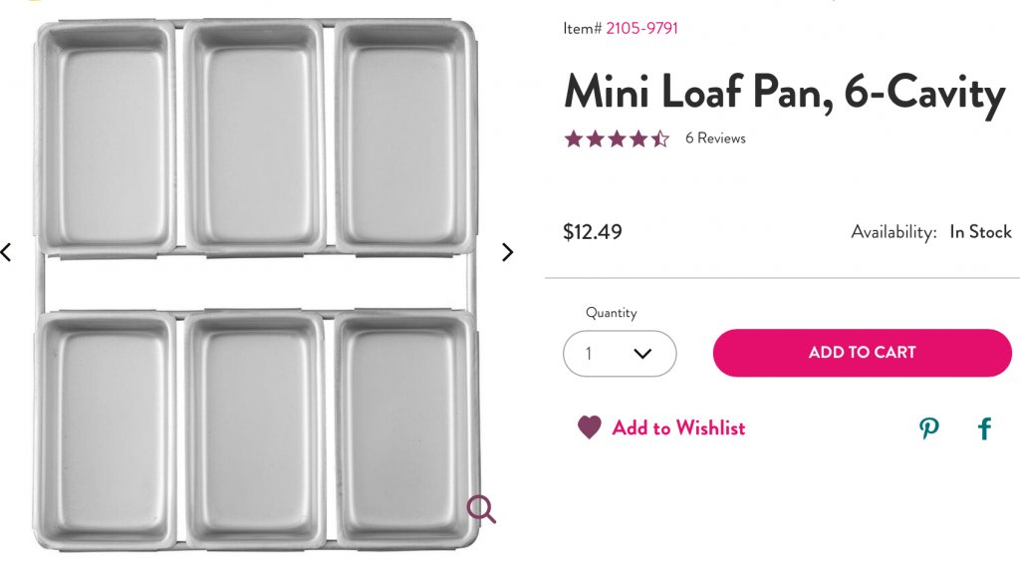Share the product on Pinterest
This screenshot has width=1020, height=562.
pyautogui.click(x=929, y=428)
